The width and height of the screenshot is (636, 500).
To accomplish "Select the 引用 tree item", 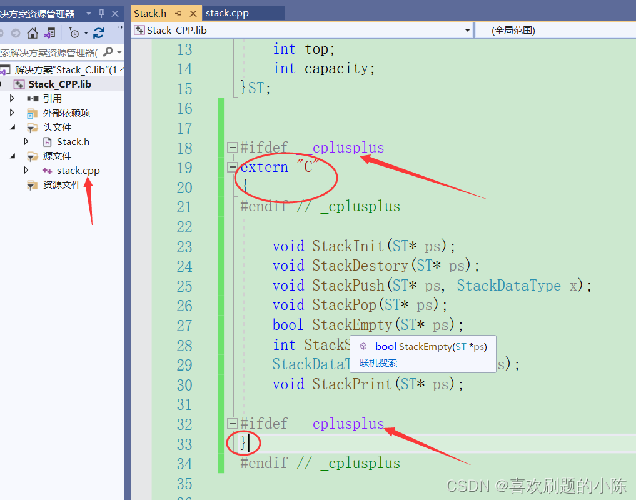I will click(x=53, y=99).
